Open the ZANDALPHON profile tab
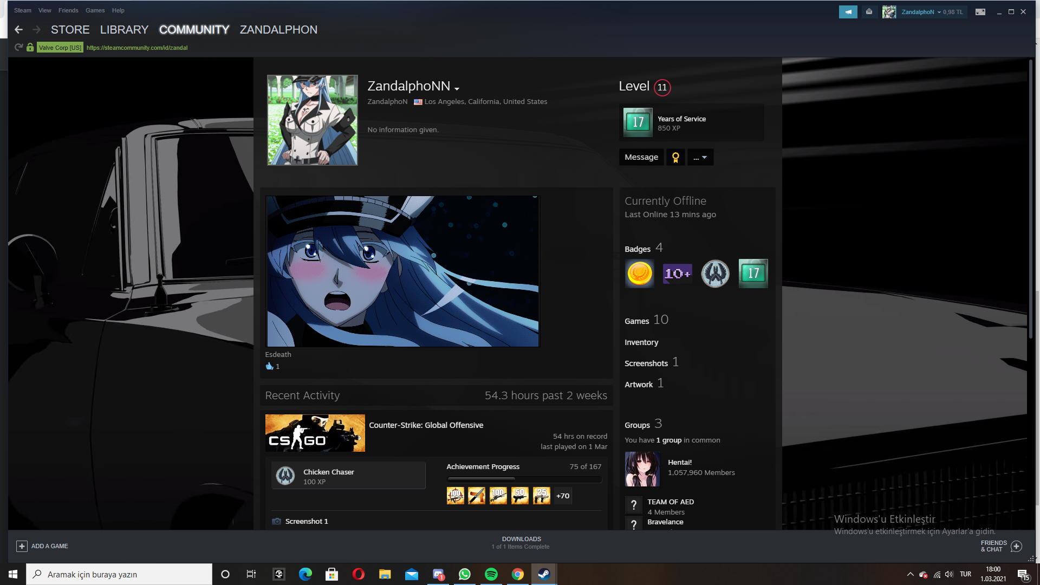 [278, 30]
